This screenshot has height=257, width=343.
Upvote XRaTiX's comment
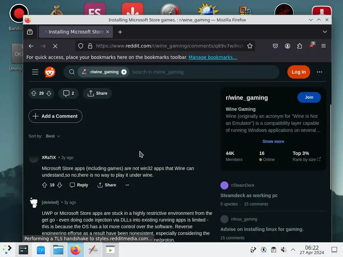[x=45, y=185]
